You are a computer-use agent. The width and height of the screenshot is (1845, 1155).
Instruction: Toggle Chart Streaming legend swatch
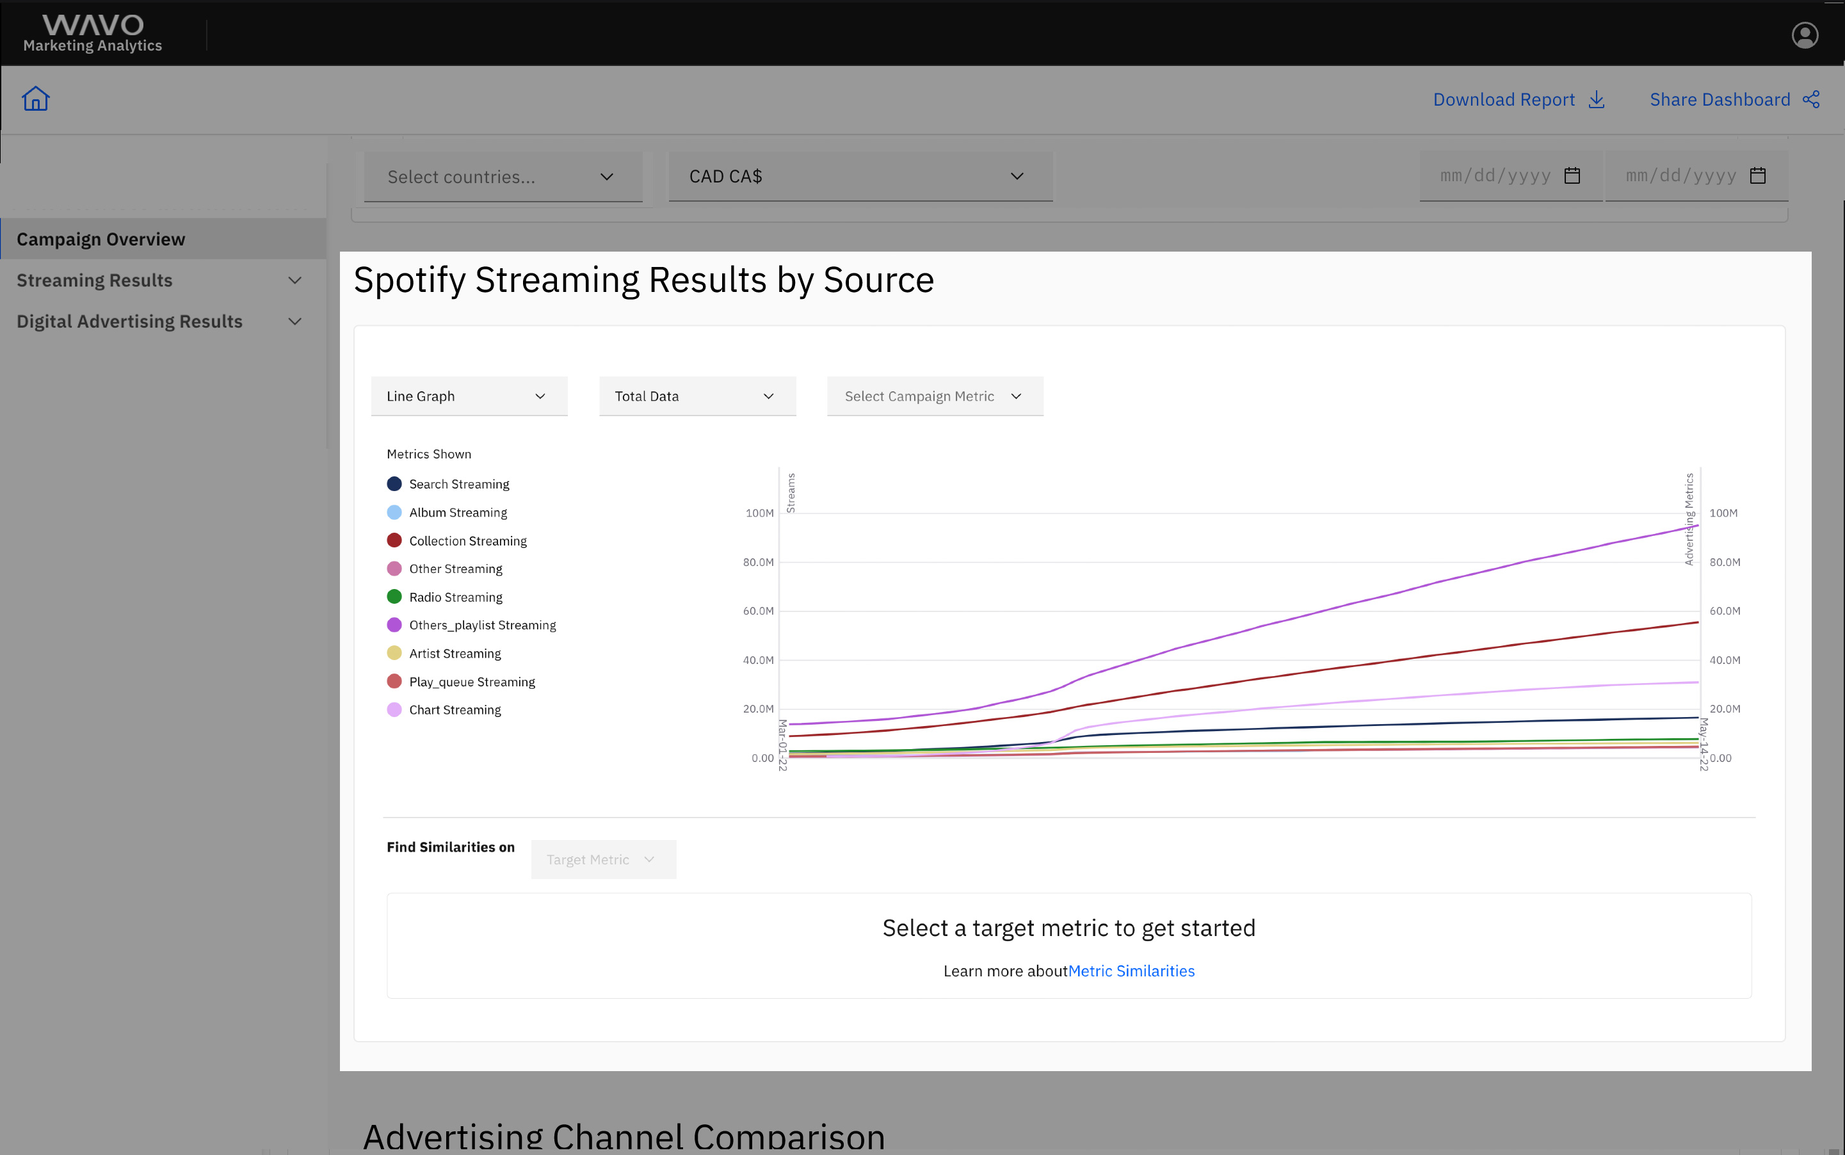[394, 709]
